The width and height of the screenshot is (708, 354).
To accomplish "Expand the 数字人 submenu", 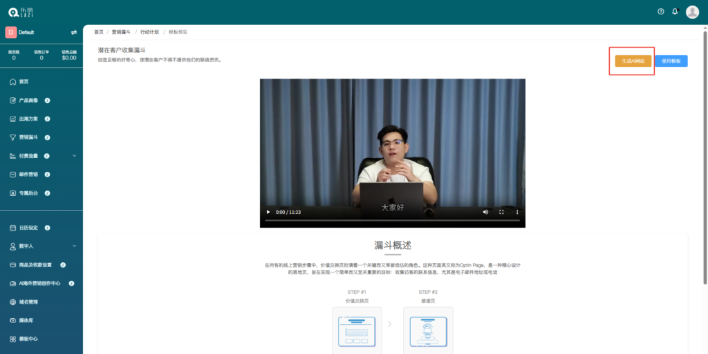I will point(74,246).
